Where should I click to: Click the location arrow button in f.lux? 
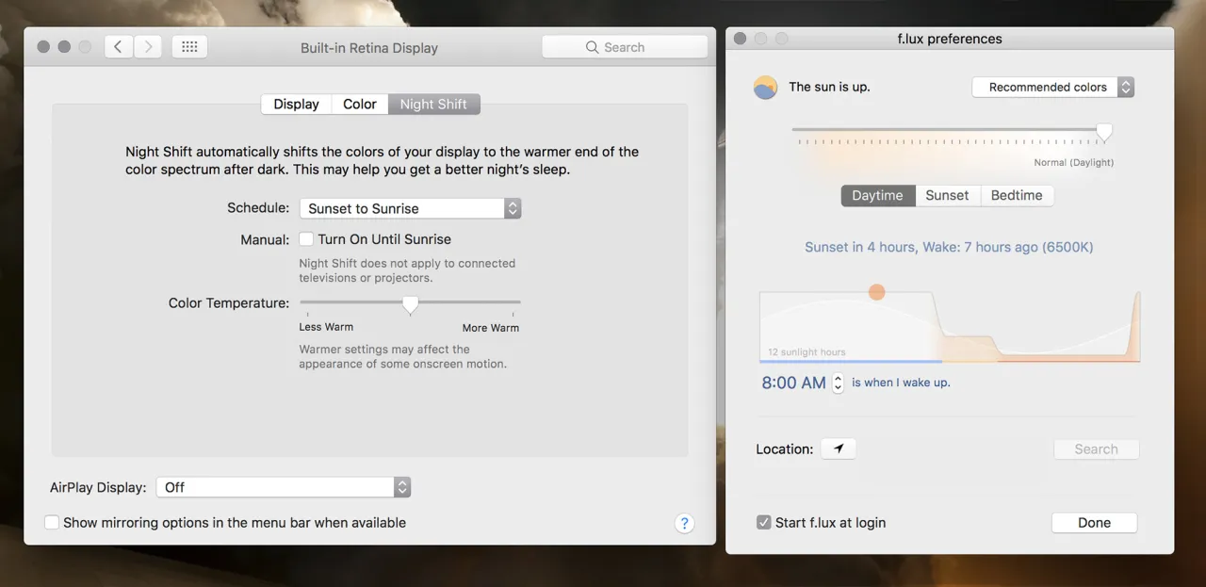[x=838, y=448]
